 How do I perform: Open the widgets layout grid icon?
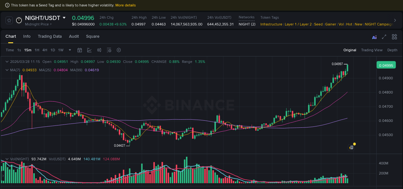[x=394, y=37]
